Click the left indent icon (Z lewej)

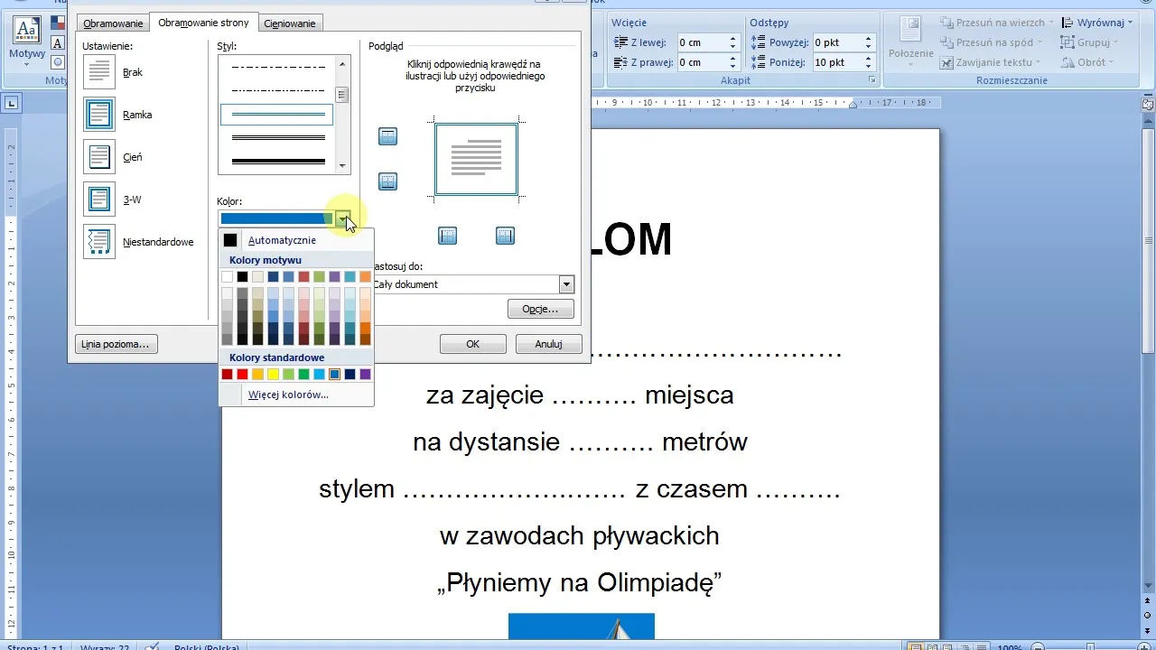621,42
